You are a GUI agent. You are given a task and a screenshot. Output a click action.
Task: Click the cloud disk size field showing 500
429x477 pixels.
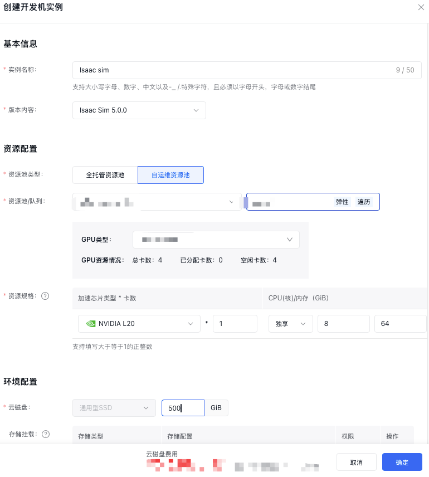[x=182, y=408]
